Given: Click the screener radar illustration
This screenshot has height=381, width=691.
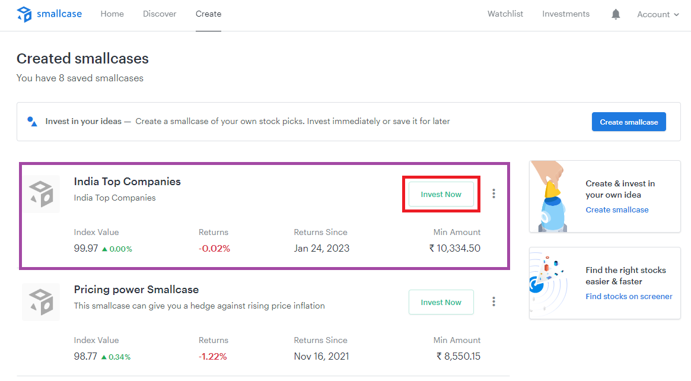Looking at the screenshot, I should (x=546, y=282).
